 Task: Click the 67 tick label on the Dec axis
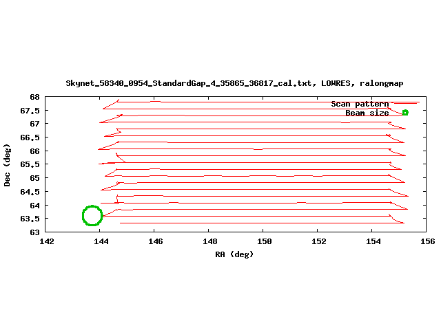(x=34, y=124)
